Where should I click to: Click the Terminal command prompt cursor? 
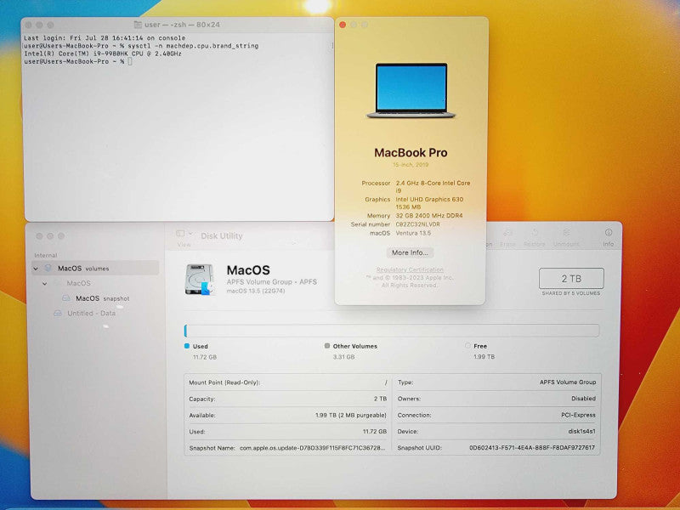point(130,61)
